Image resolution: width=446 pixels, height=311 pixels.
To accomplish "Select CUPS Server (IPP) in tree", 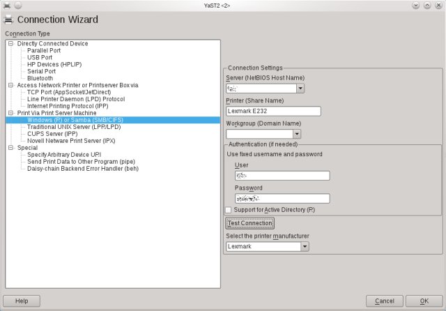I will click(53, 134).
